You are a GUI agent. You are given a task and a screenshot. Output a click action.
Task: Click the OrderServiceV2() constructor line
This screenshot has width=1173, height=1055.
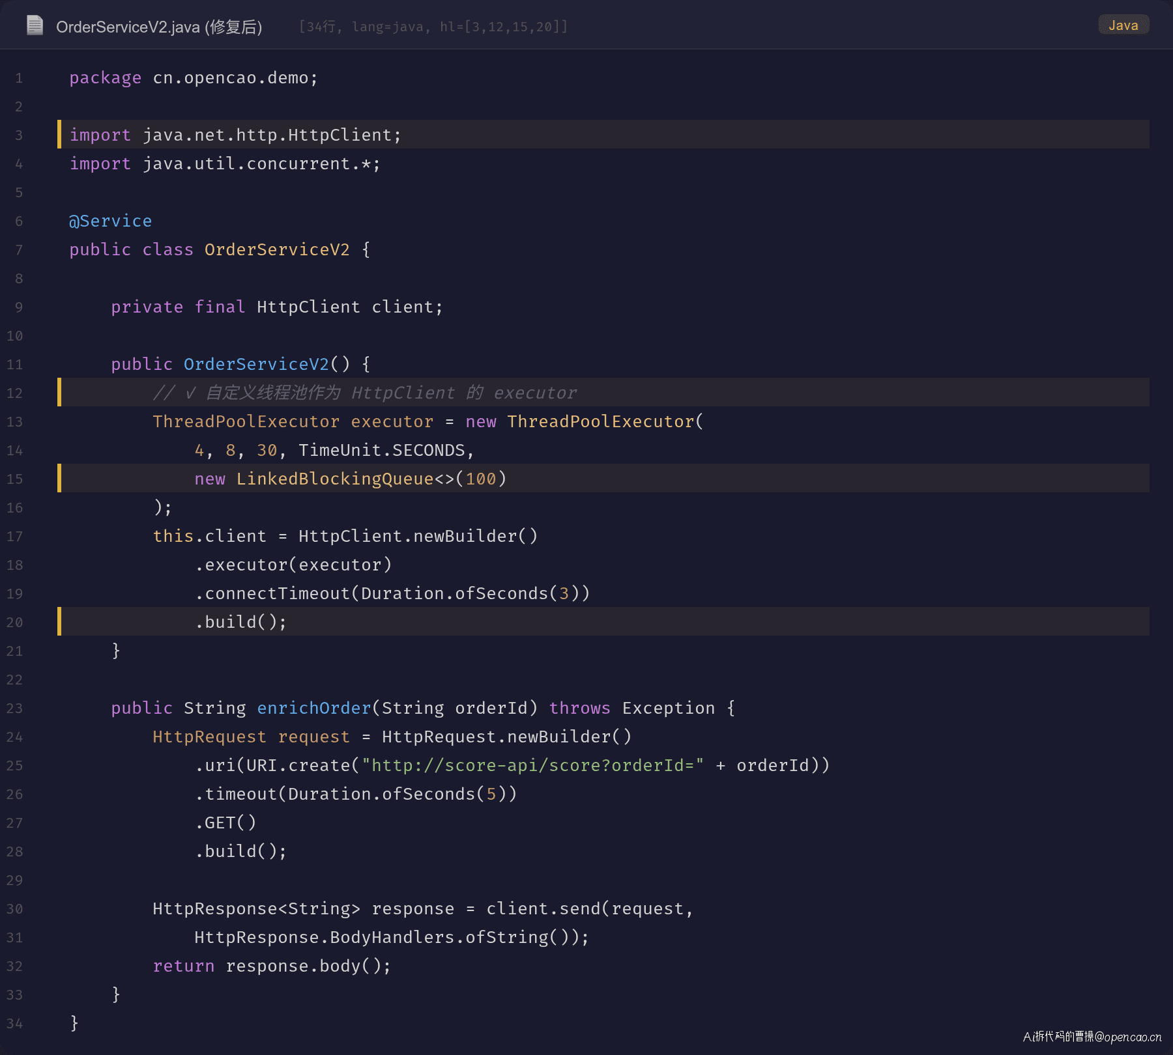click(240, 364)
